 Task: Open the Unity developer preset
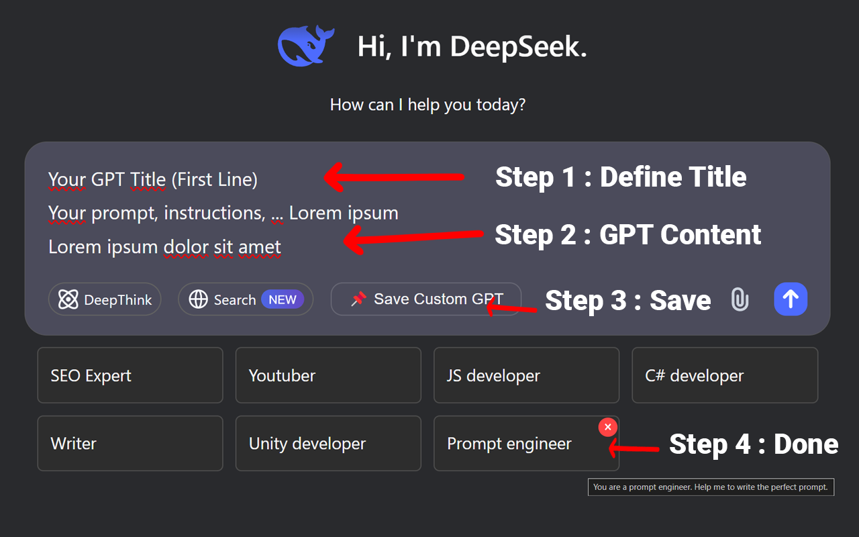(x=327, y=443)
